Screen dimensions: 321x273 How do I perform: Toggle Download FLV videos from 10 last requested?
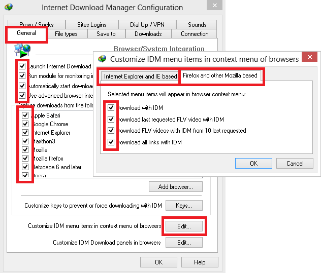pyautogui.click(x=111, y=131)
